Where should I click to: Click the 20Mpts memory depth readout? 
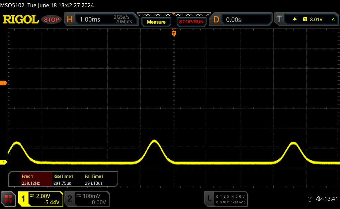point(124,22)
